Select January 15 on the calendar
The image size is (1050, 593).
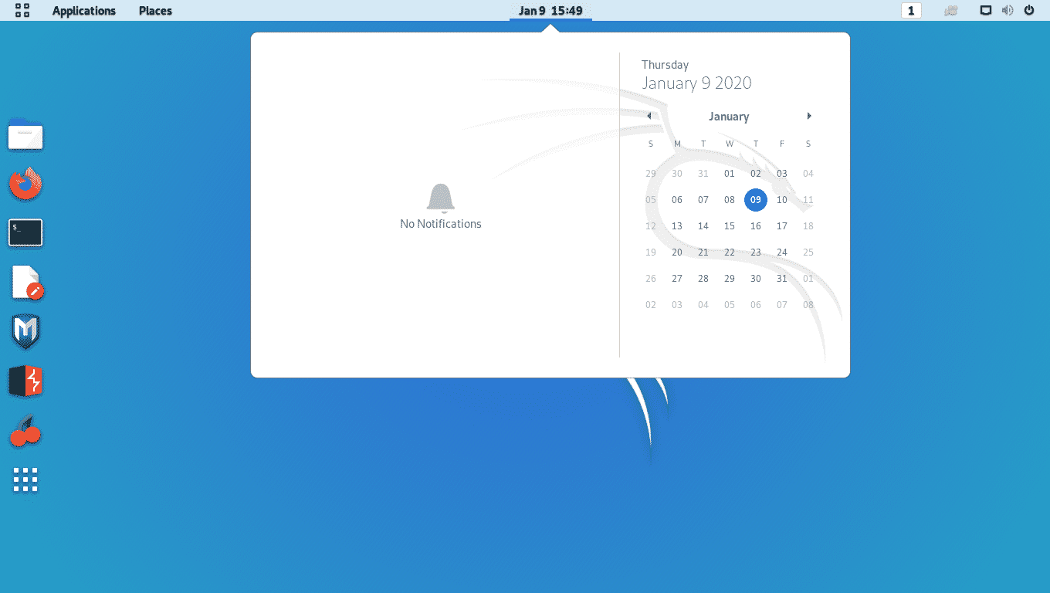729,225
